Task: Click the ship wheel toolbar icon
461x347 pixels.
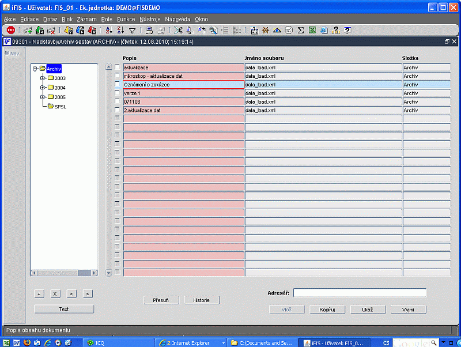Action: [x=266, y=30]
